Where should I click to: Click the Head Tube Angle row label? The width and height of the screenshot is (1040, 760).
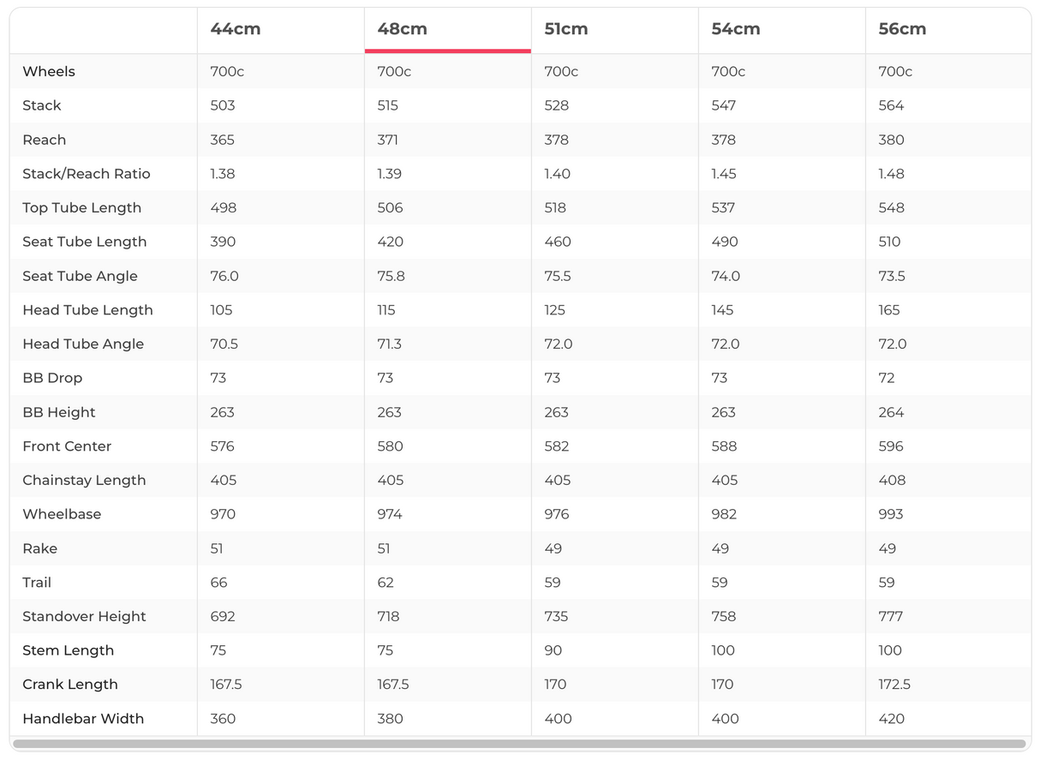point(83,344)
